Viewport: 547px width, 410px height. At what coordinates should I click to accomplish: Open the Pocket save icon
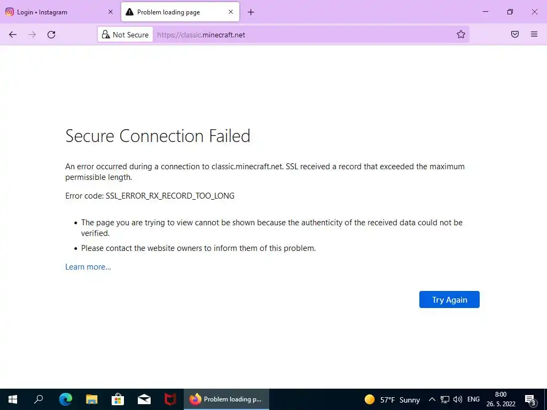coord(515,35)
